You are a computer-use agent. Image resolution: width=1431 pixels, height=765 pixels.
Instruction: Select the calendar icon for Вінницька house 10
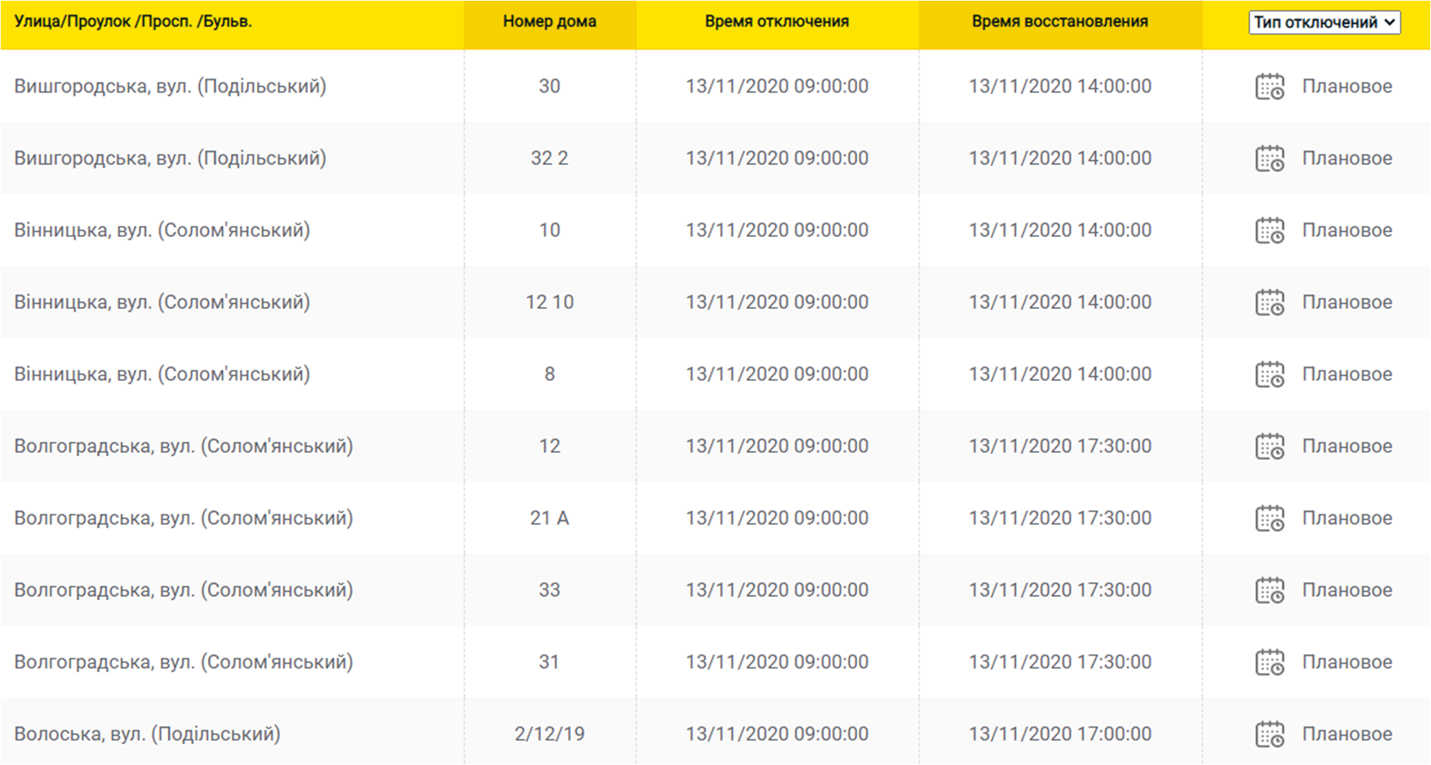click(x=1269, y=231)
